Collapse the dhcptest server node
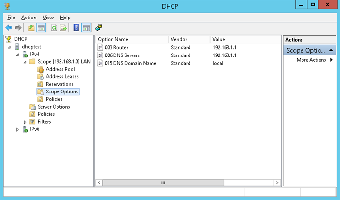The width and height of the screenshot is (340, 200). click(10, 47)
